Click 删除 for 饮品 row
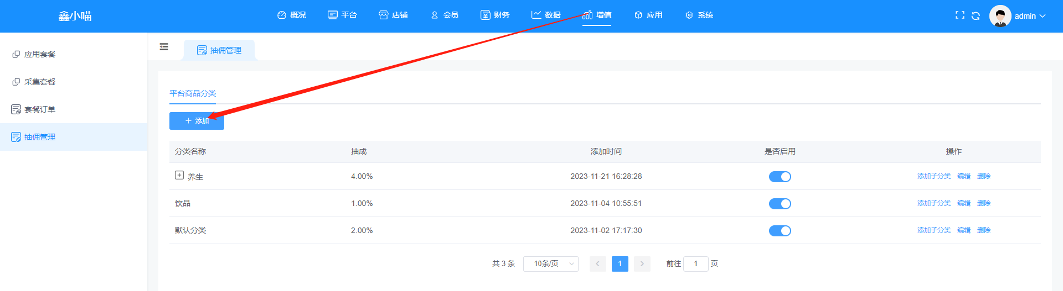This screenshot has width=1063, height=291. (x=984, y=203)
